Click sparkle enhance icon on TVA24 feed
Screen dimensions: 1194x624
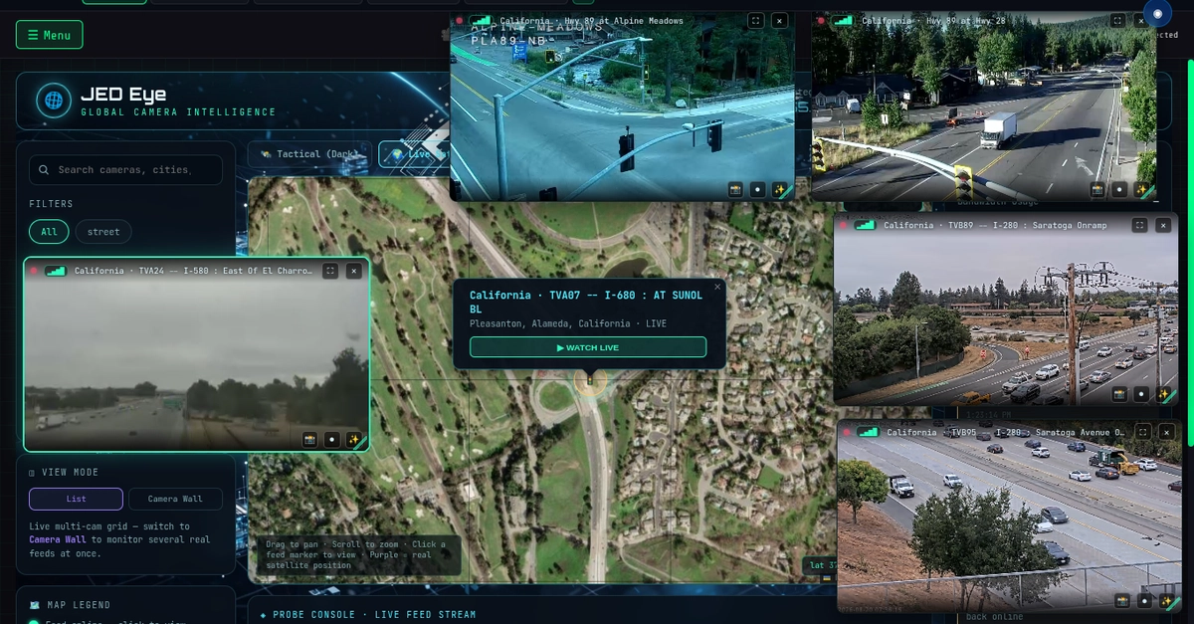(x=353, y=439)
